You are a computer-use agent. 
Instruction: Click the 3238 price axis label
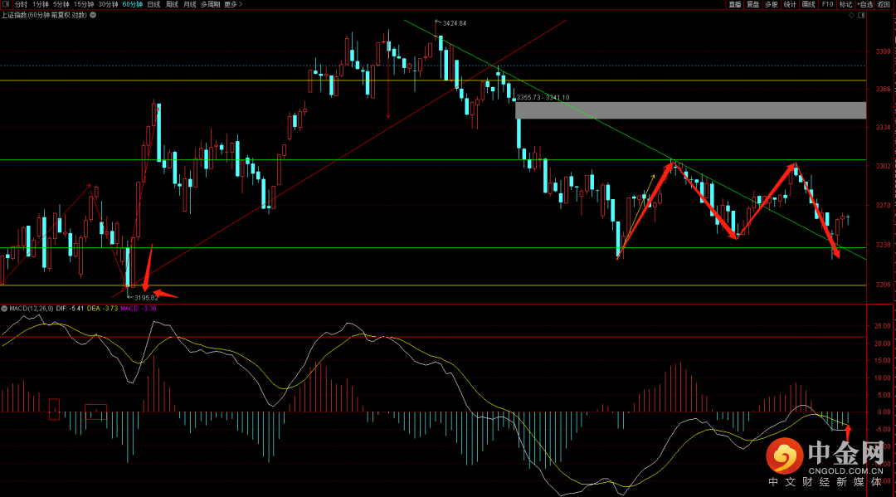click(883, 245)
